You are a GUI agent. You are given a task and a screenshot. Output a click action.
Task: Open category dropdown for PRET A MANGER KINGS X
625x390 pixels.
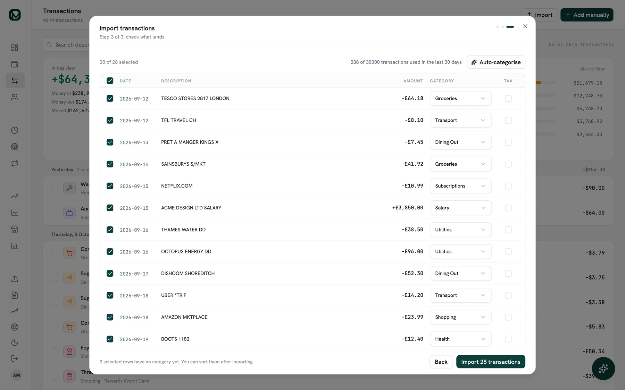pos(460,142)
